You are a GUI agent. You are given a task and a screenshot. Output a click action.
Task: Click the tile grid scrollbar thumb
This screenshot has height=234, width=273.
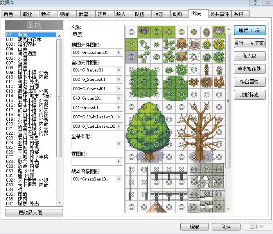pyautogui.click(x=228, y=100)
